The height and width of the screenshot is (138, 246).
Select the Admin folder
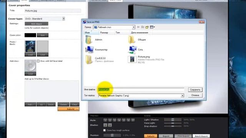[94, 40]
